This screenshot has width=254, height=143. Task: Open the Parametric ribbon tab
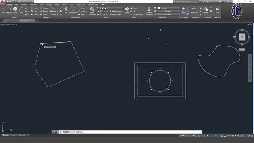tap(33, 5)
